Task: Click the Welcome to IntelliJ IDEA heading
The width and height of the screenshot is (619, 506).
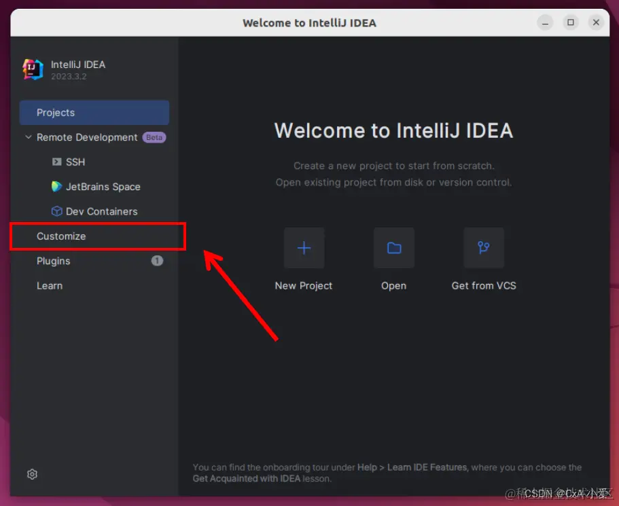Action: point(393,130)
